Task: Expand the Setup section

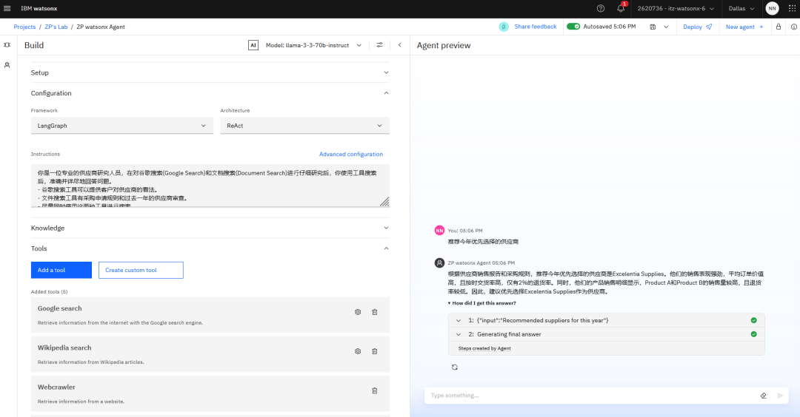Action: (210, 72)
